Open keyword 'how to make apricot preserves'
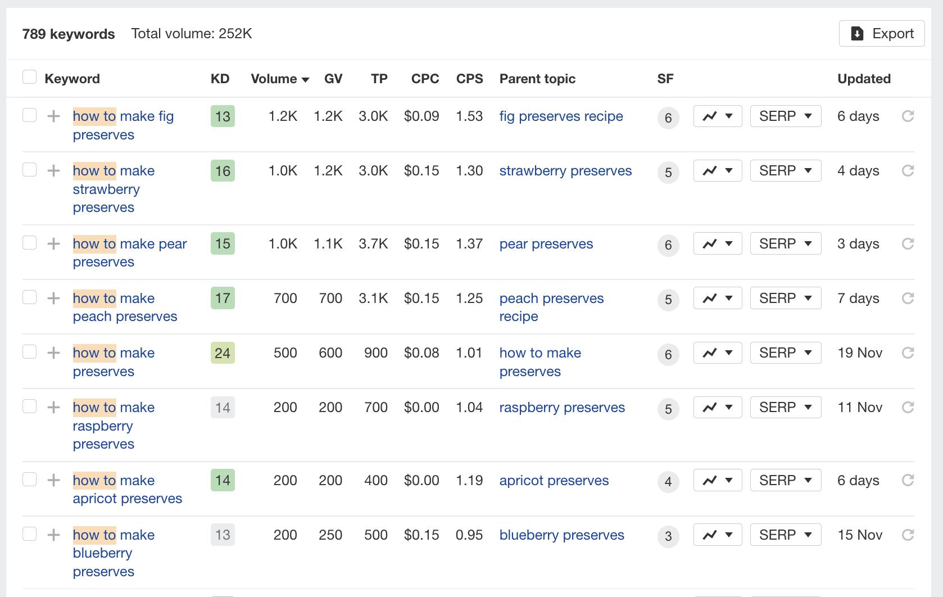943x597 pixels. click(x=128, y=490)
